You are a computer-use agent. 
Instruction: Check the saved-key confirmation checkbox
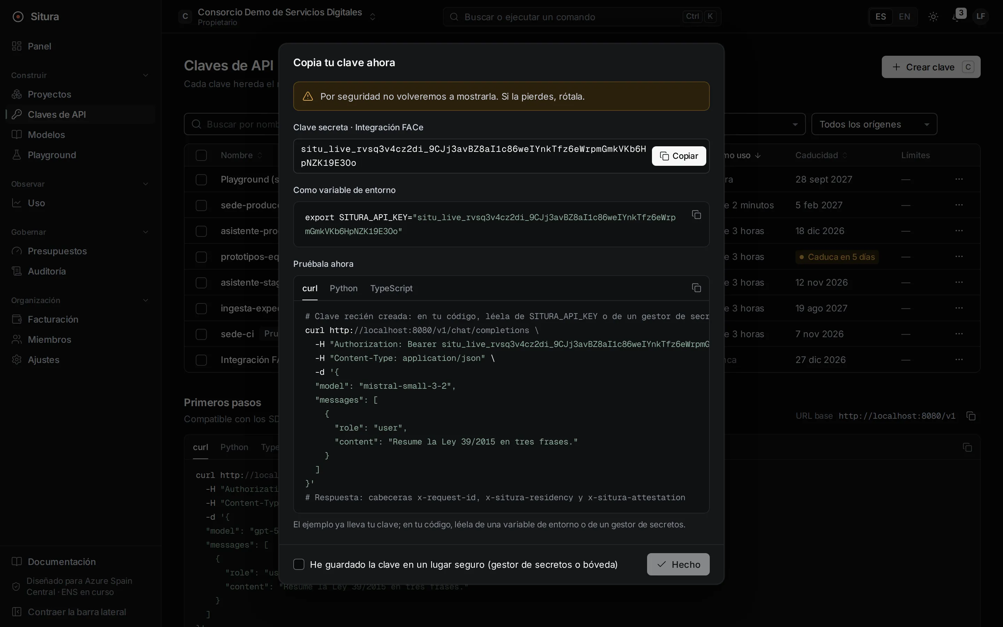(298, 564)
